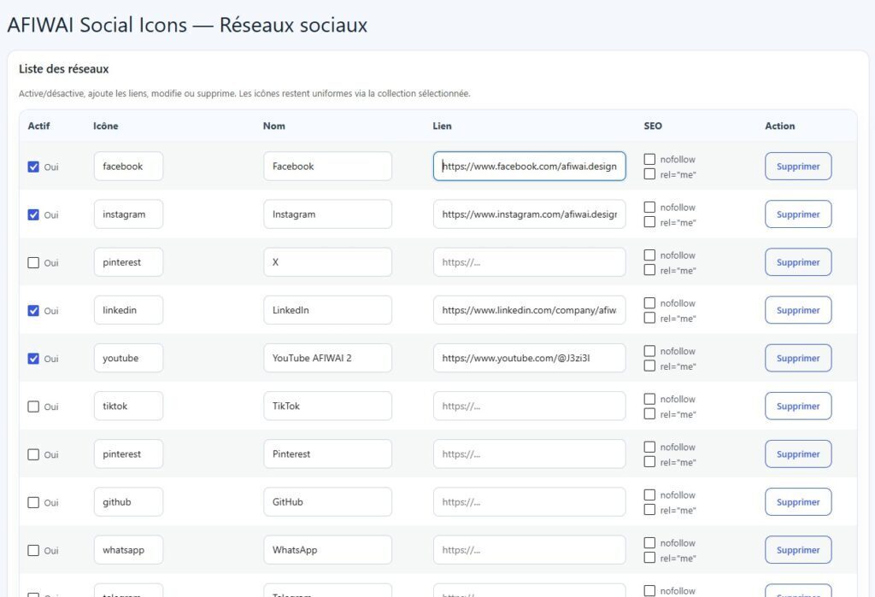
Task: Focus the empty TikTok link field
Action: pyautogui.click(x=529, y=407)
